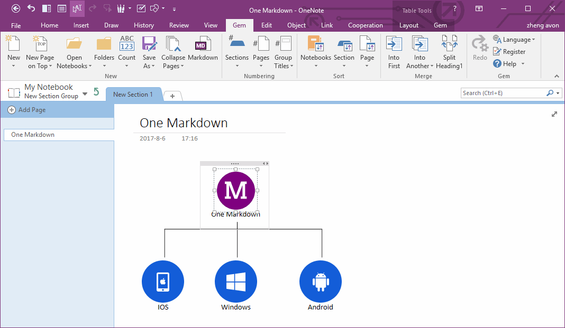The image size is (565, 328).
Task: Expand the Open Notebooks dropdown arrow
Action: point(90,66)
